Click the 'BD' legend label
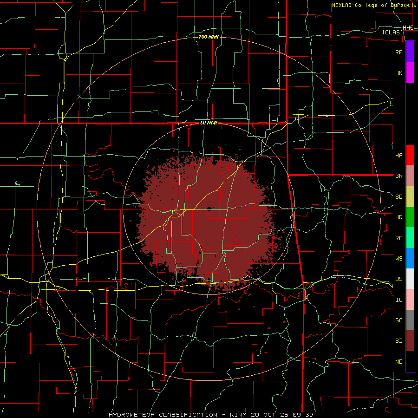Image resolution: width=418 pixels, height=418 pixels. point(398,197)
